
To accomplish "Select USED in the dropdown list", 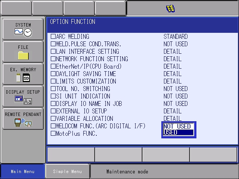I will pos(179,132).
